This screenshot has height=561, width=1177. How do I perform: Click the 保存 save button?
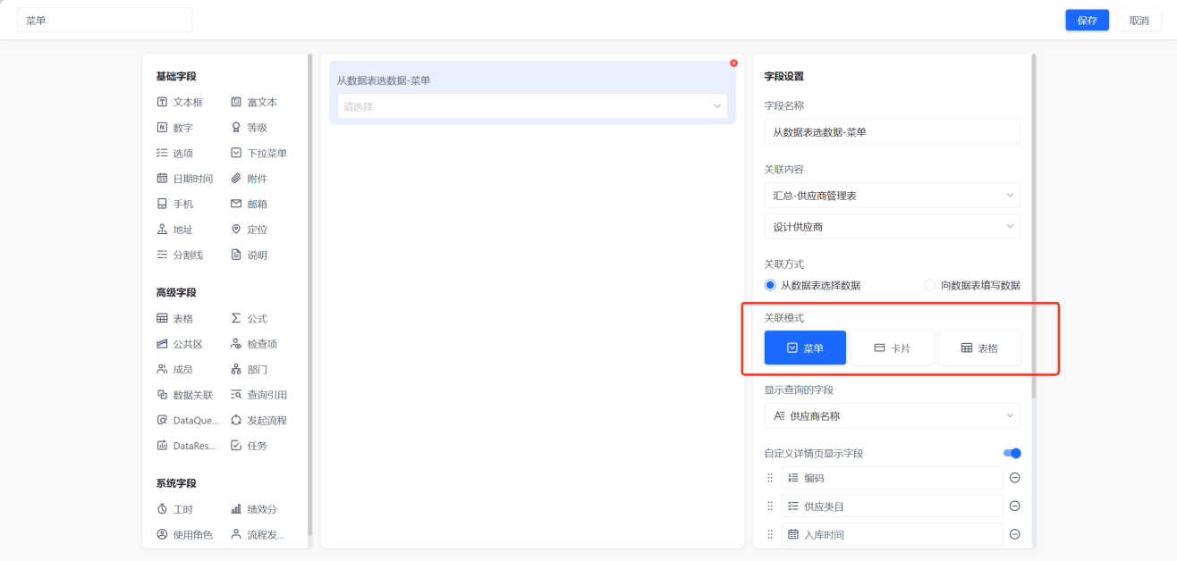point(1087,21)
